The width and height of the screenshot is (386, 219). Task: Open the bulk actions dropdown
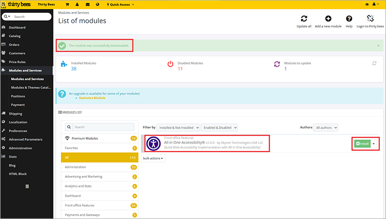click(x=153, y=159)
